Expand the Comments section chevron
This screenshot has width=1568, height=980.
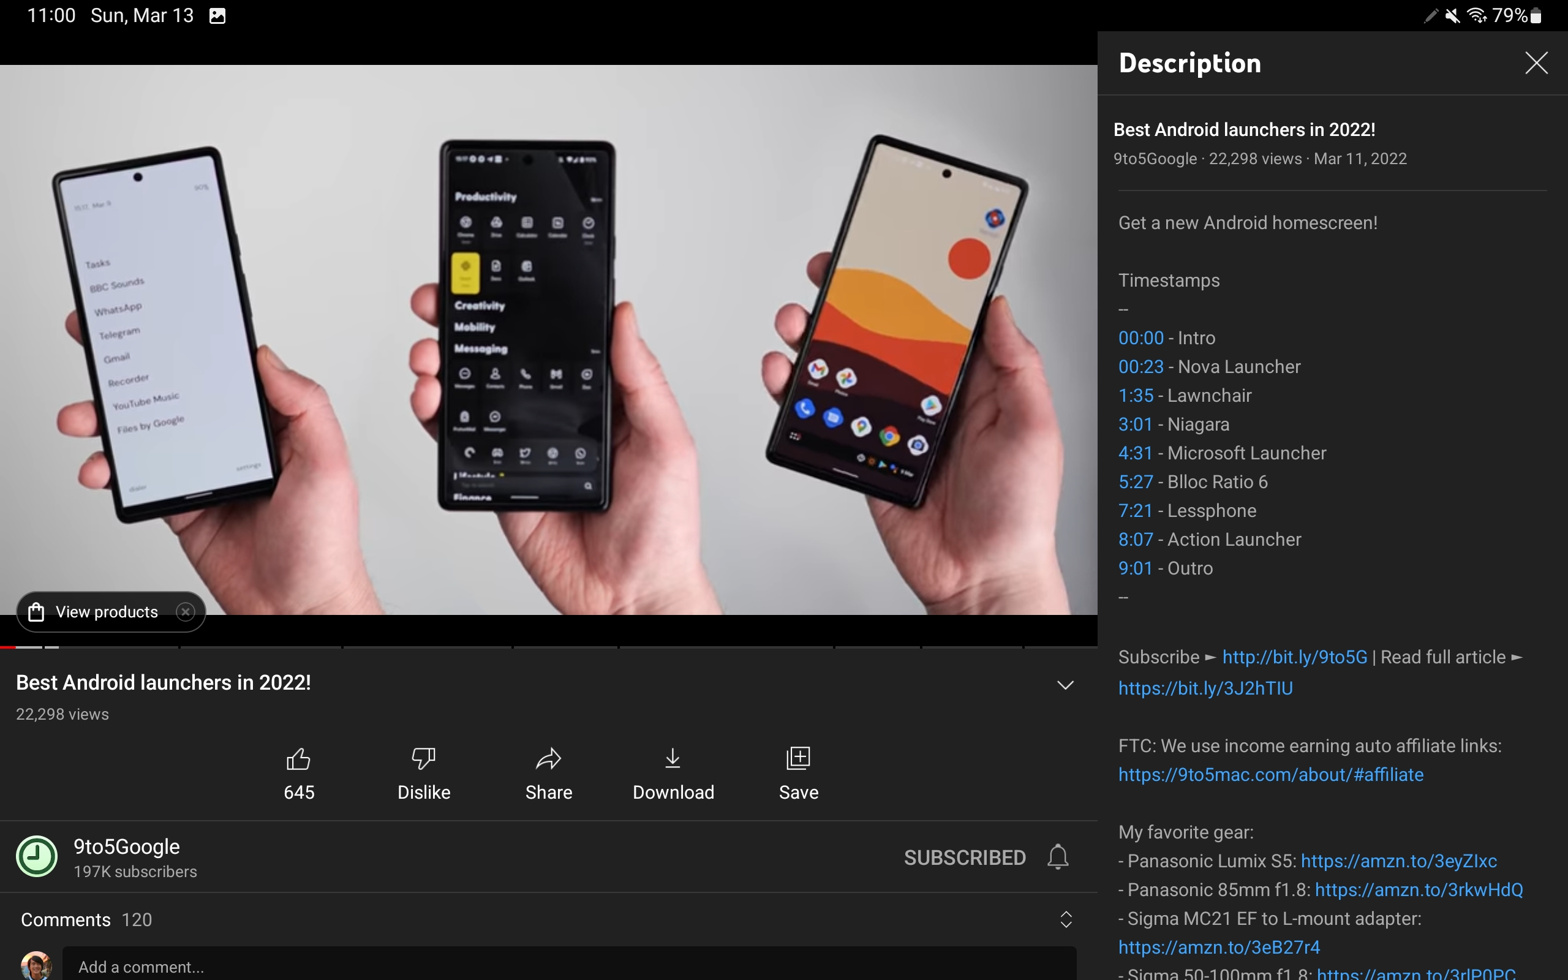(1065, 920)
